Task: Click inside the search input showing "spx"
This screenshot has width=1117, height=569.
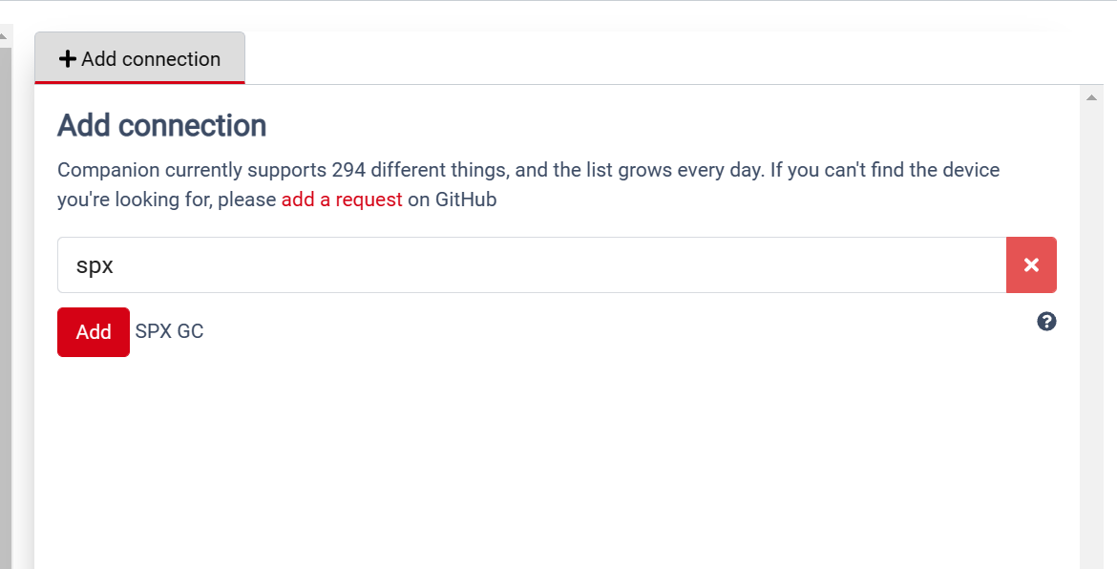Action: [382, 264]
